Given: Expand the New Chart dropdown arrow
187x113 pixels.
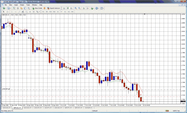Looking at the screenshot, I should (6, 8).
